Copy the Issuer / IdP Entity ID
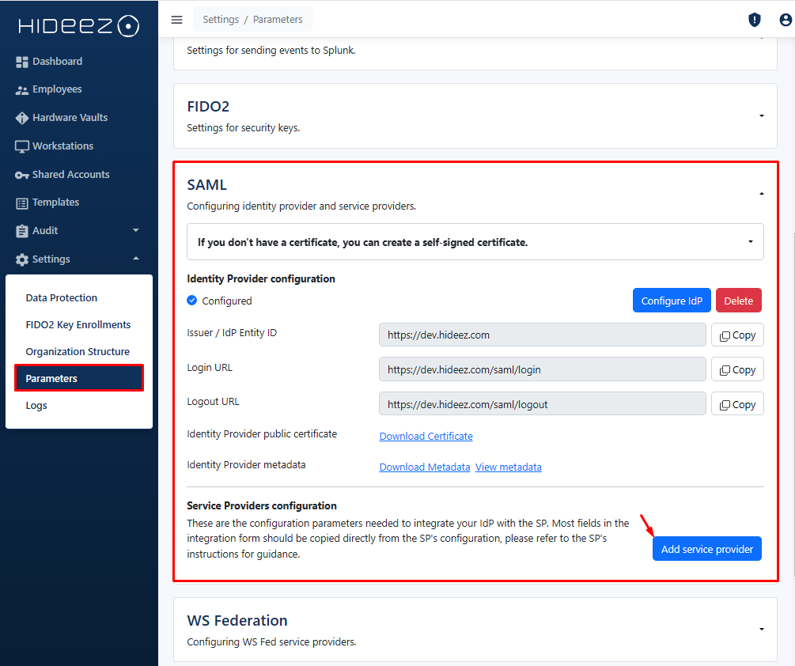Image resolution: width=795 pixels, height=666 pixels. click(737, 335)
